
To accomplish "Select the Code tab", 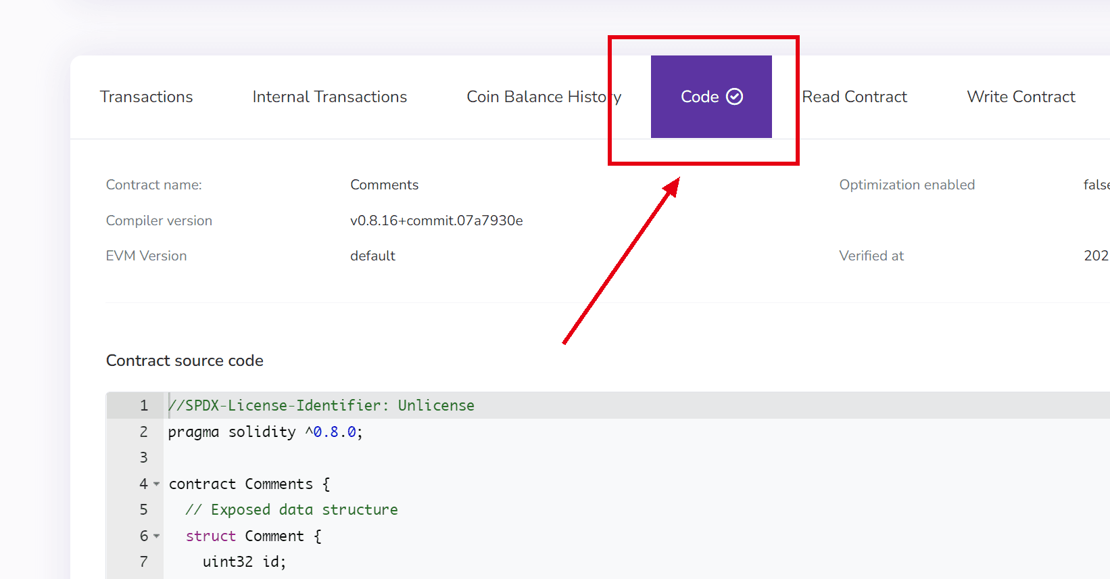I will point(711,97).
